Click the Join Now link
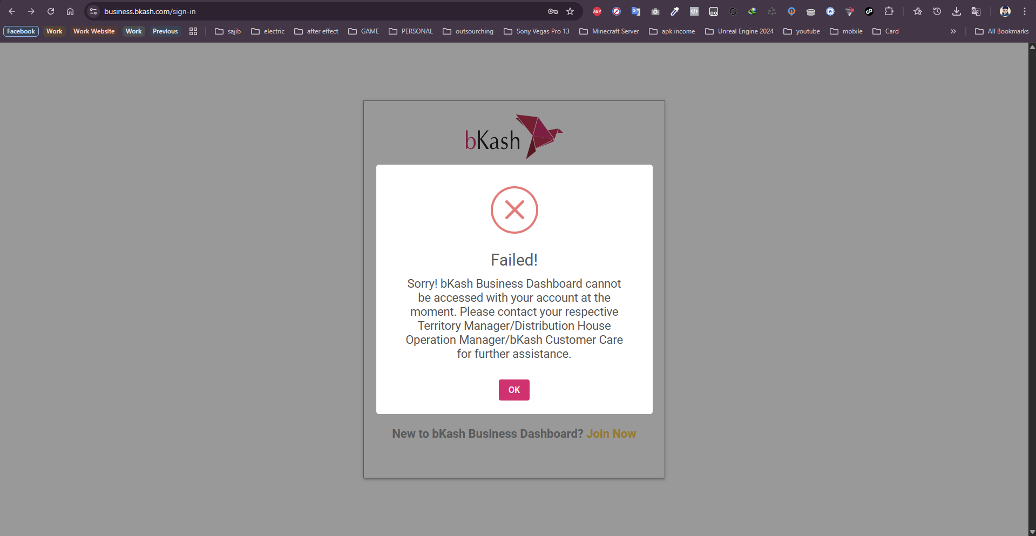Image resolution: width=1036 pixels, height=536 pixels. [x=611, y=434]
